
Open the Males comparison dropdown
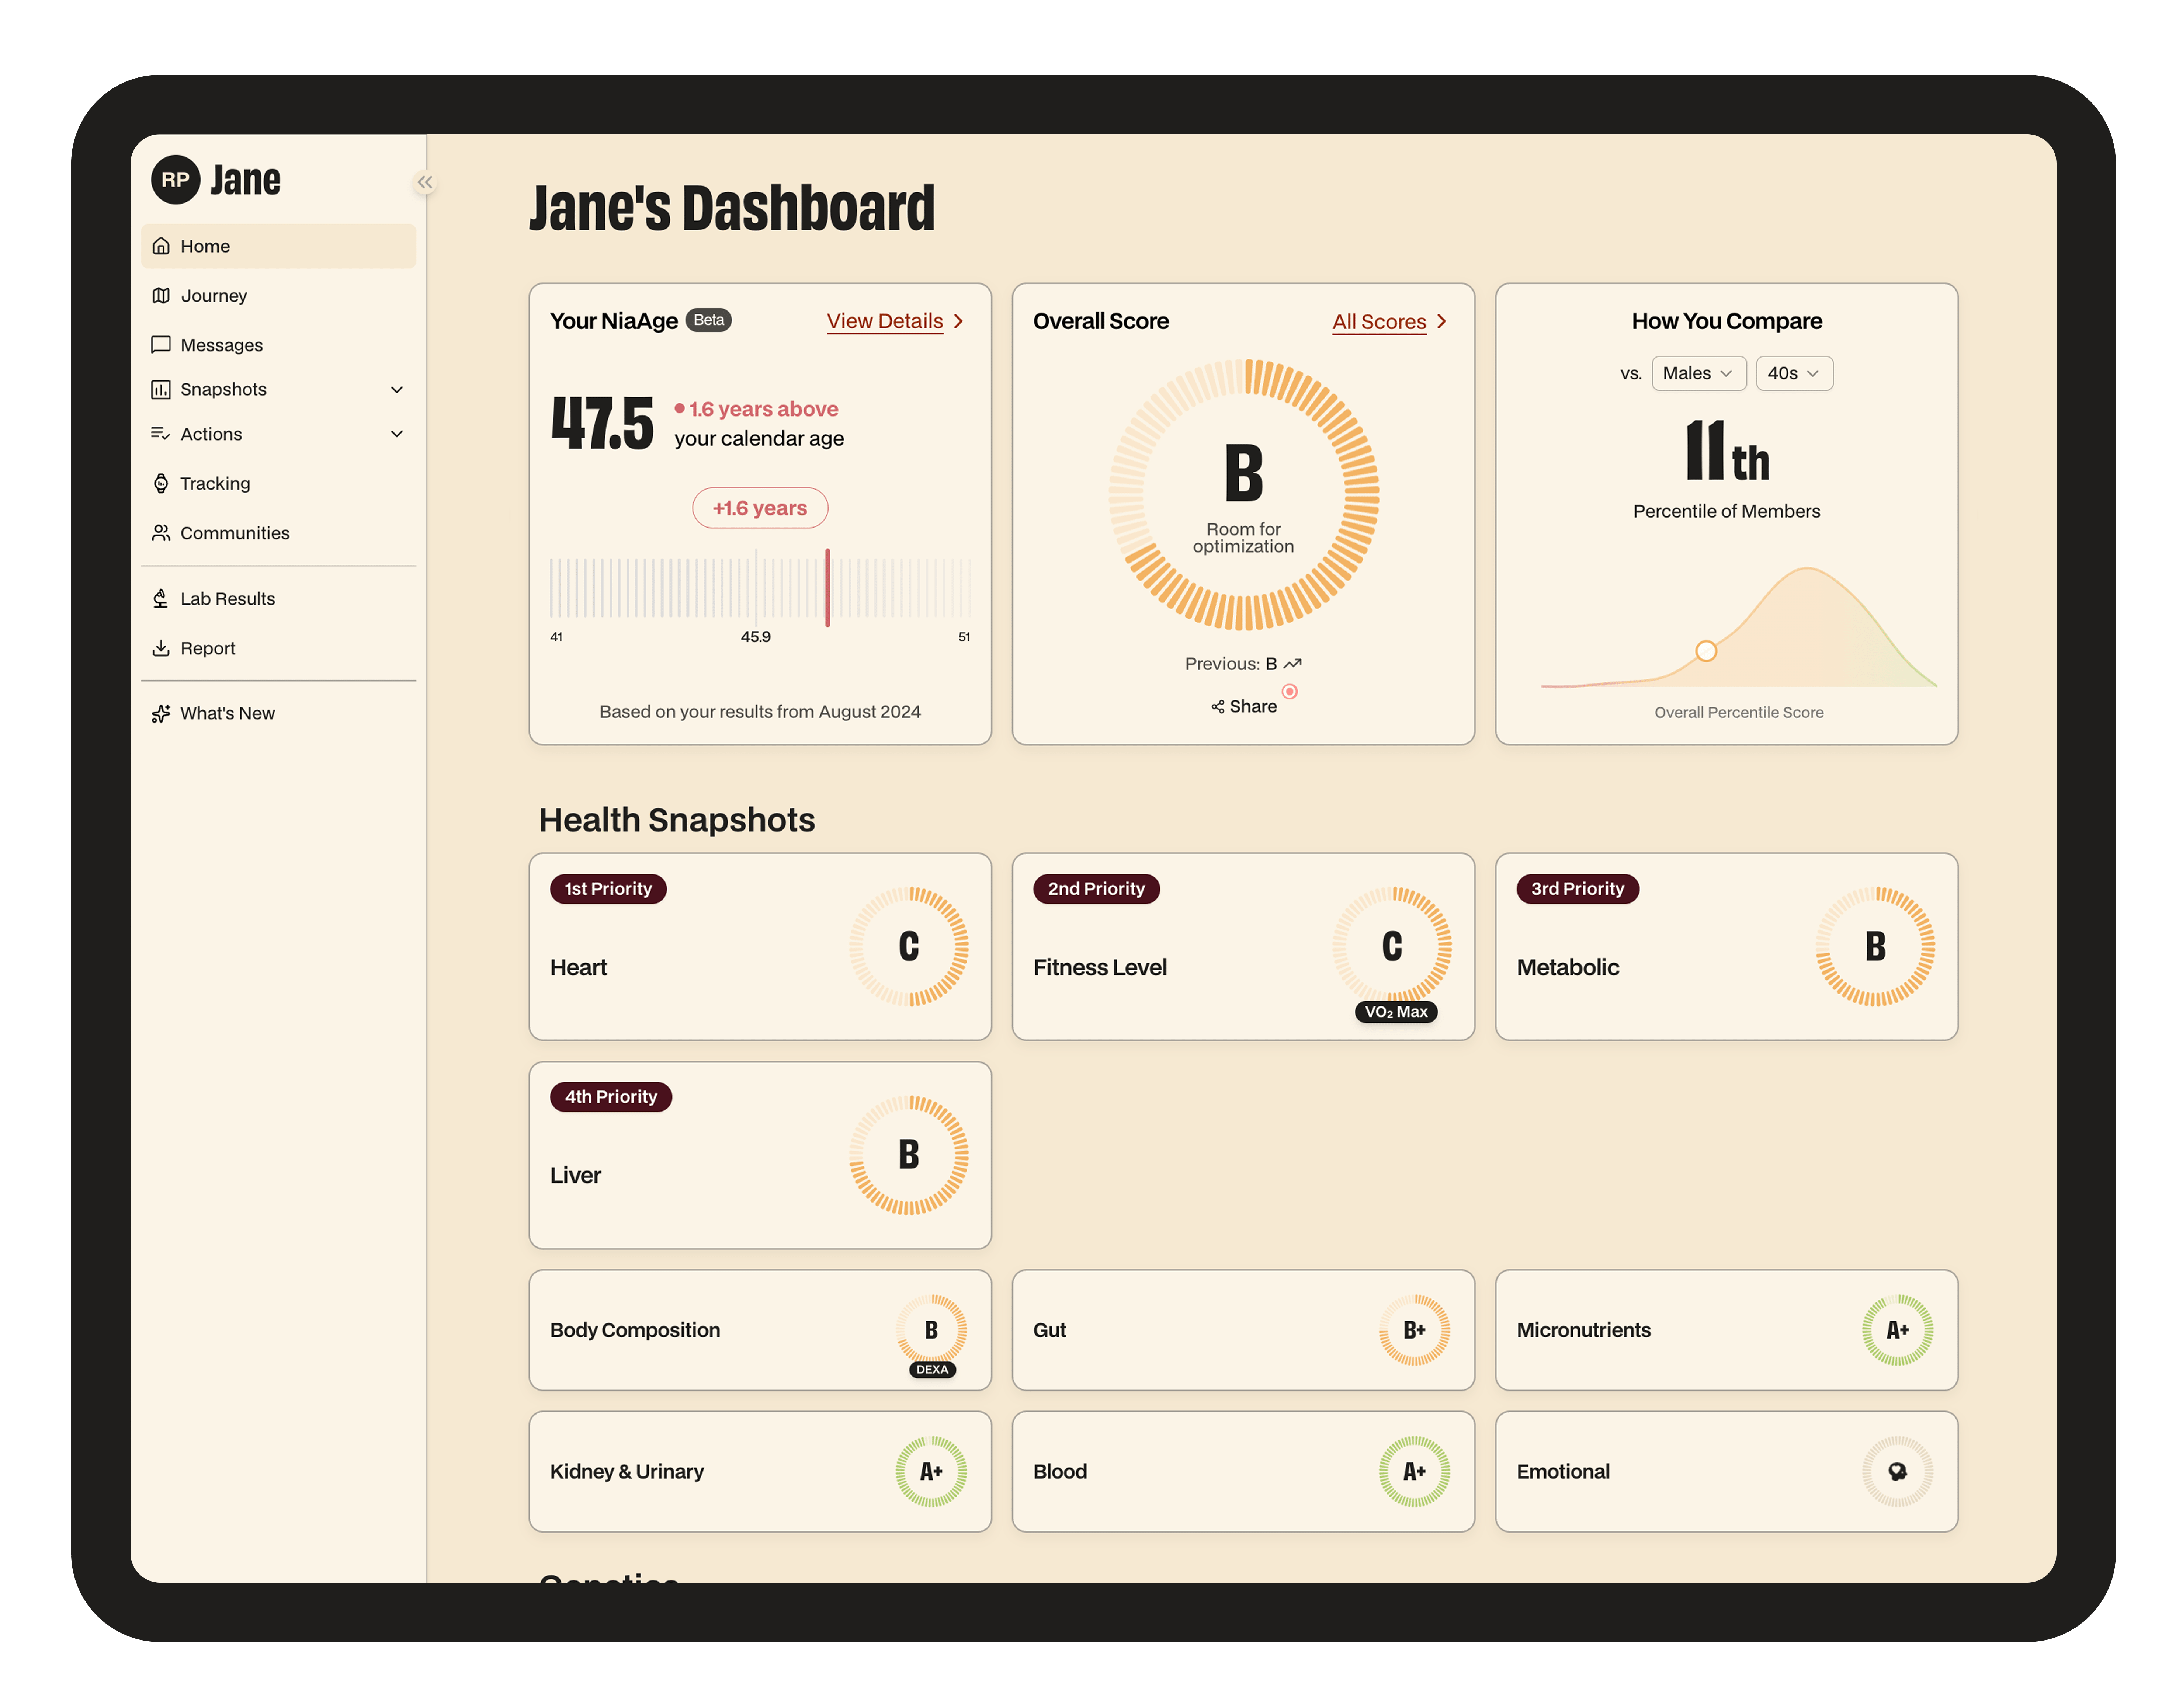[x=1698, y=373]
